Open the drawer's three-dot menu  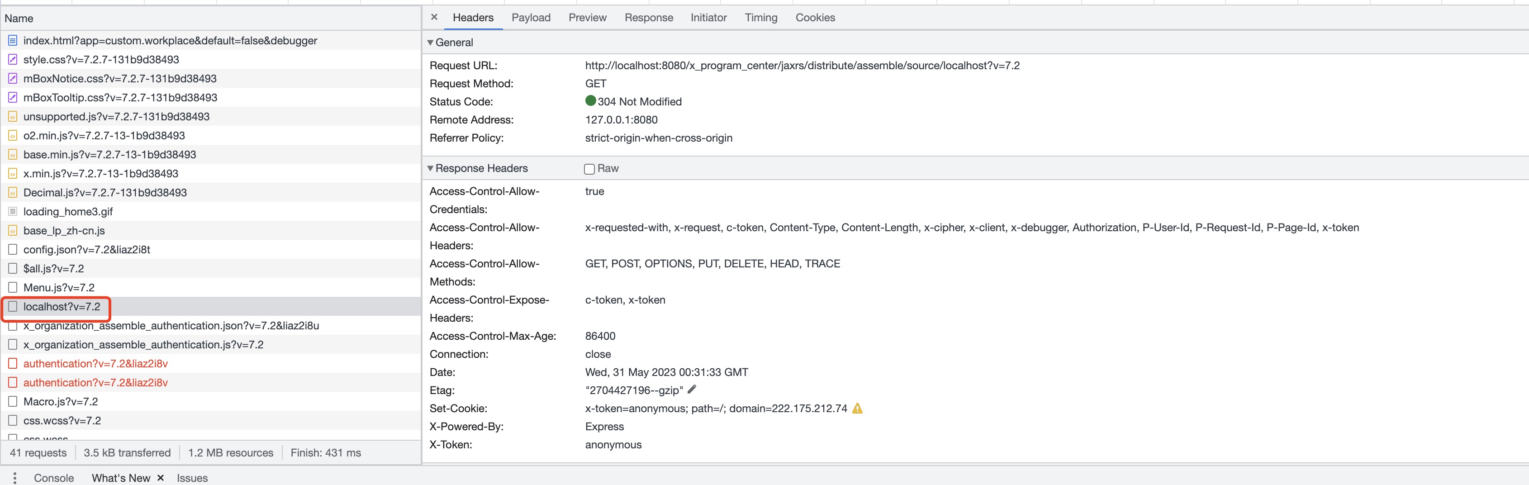[15, 478]
